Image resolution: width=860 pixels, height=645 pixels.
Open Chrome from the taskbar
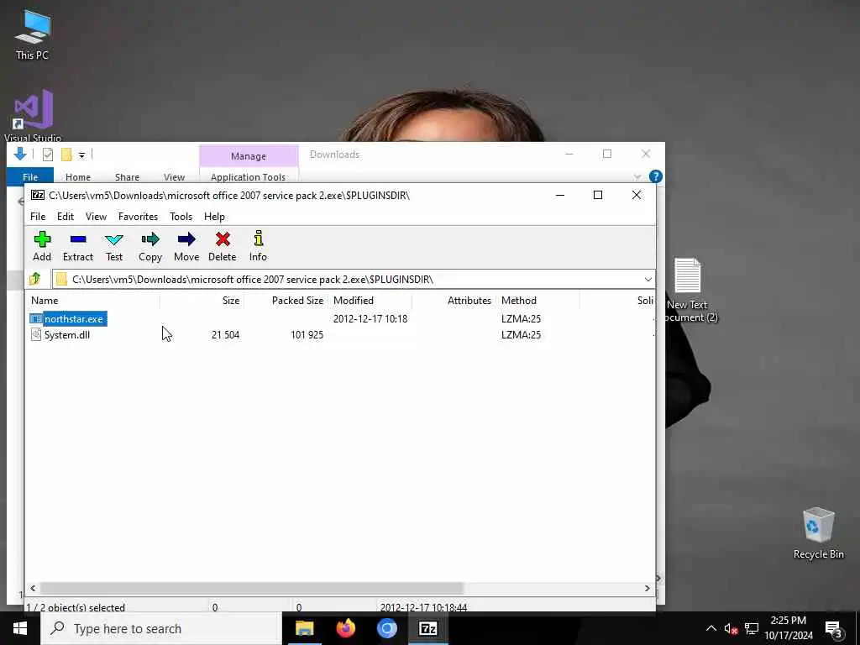[x=386, y=628]
